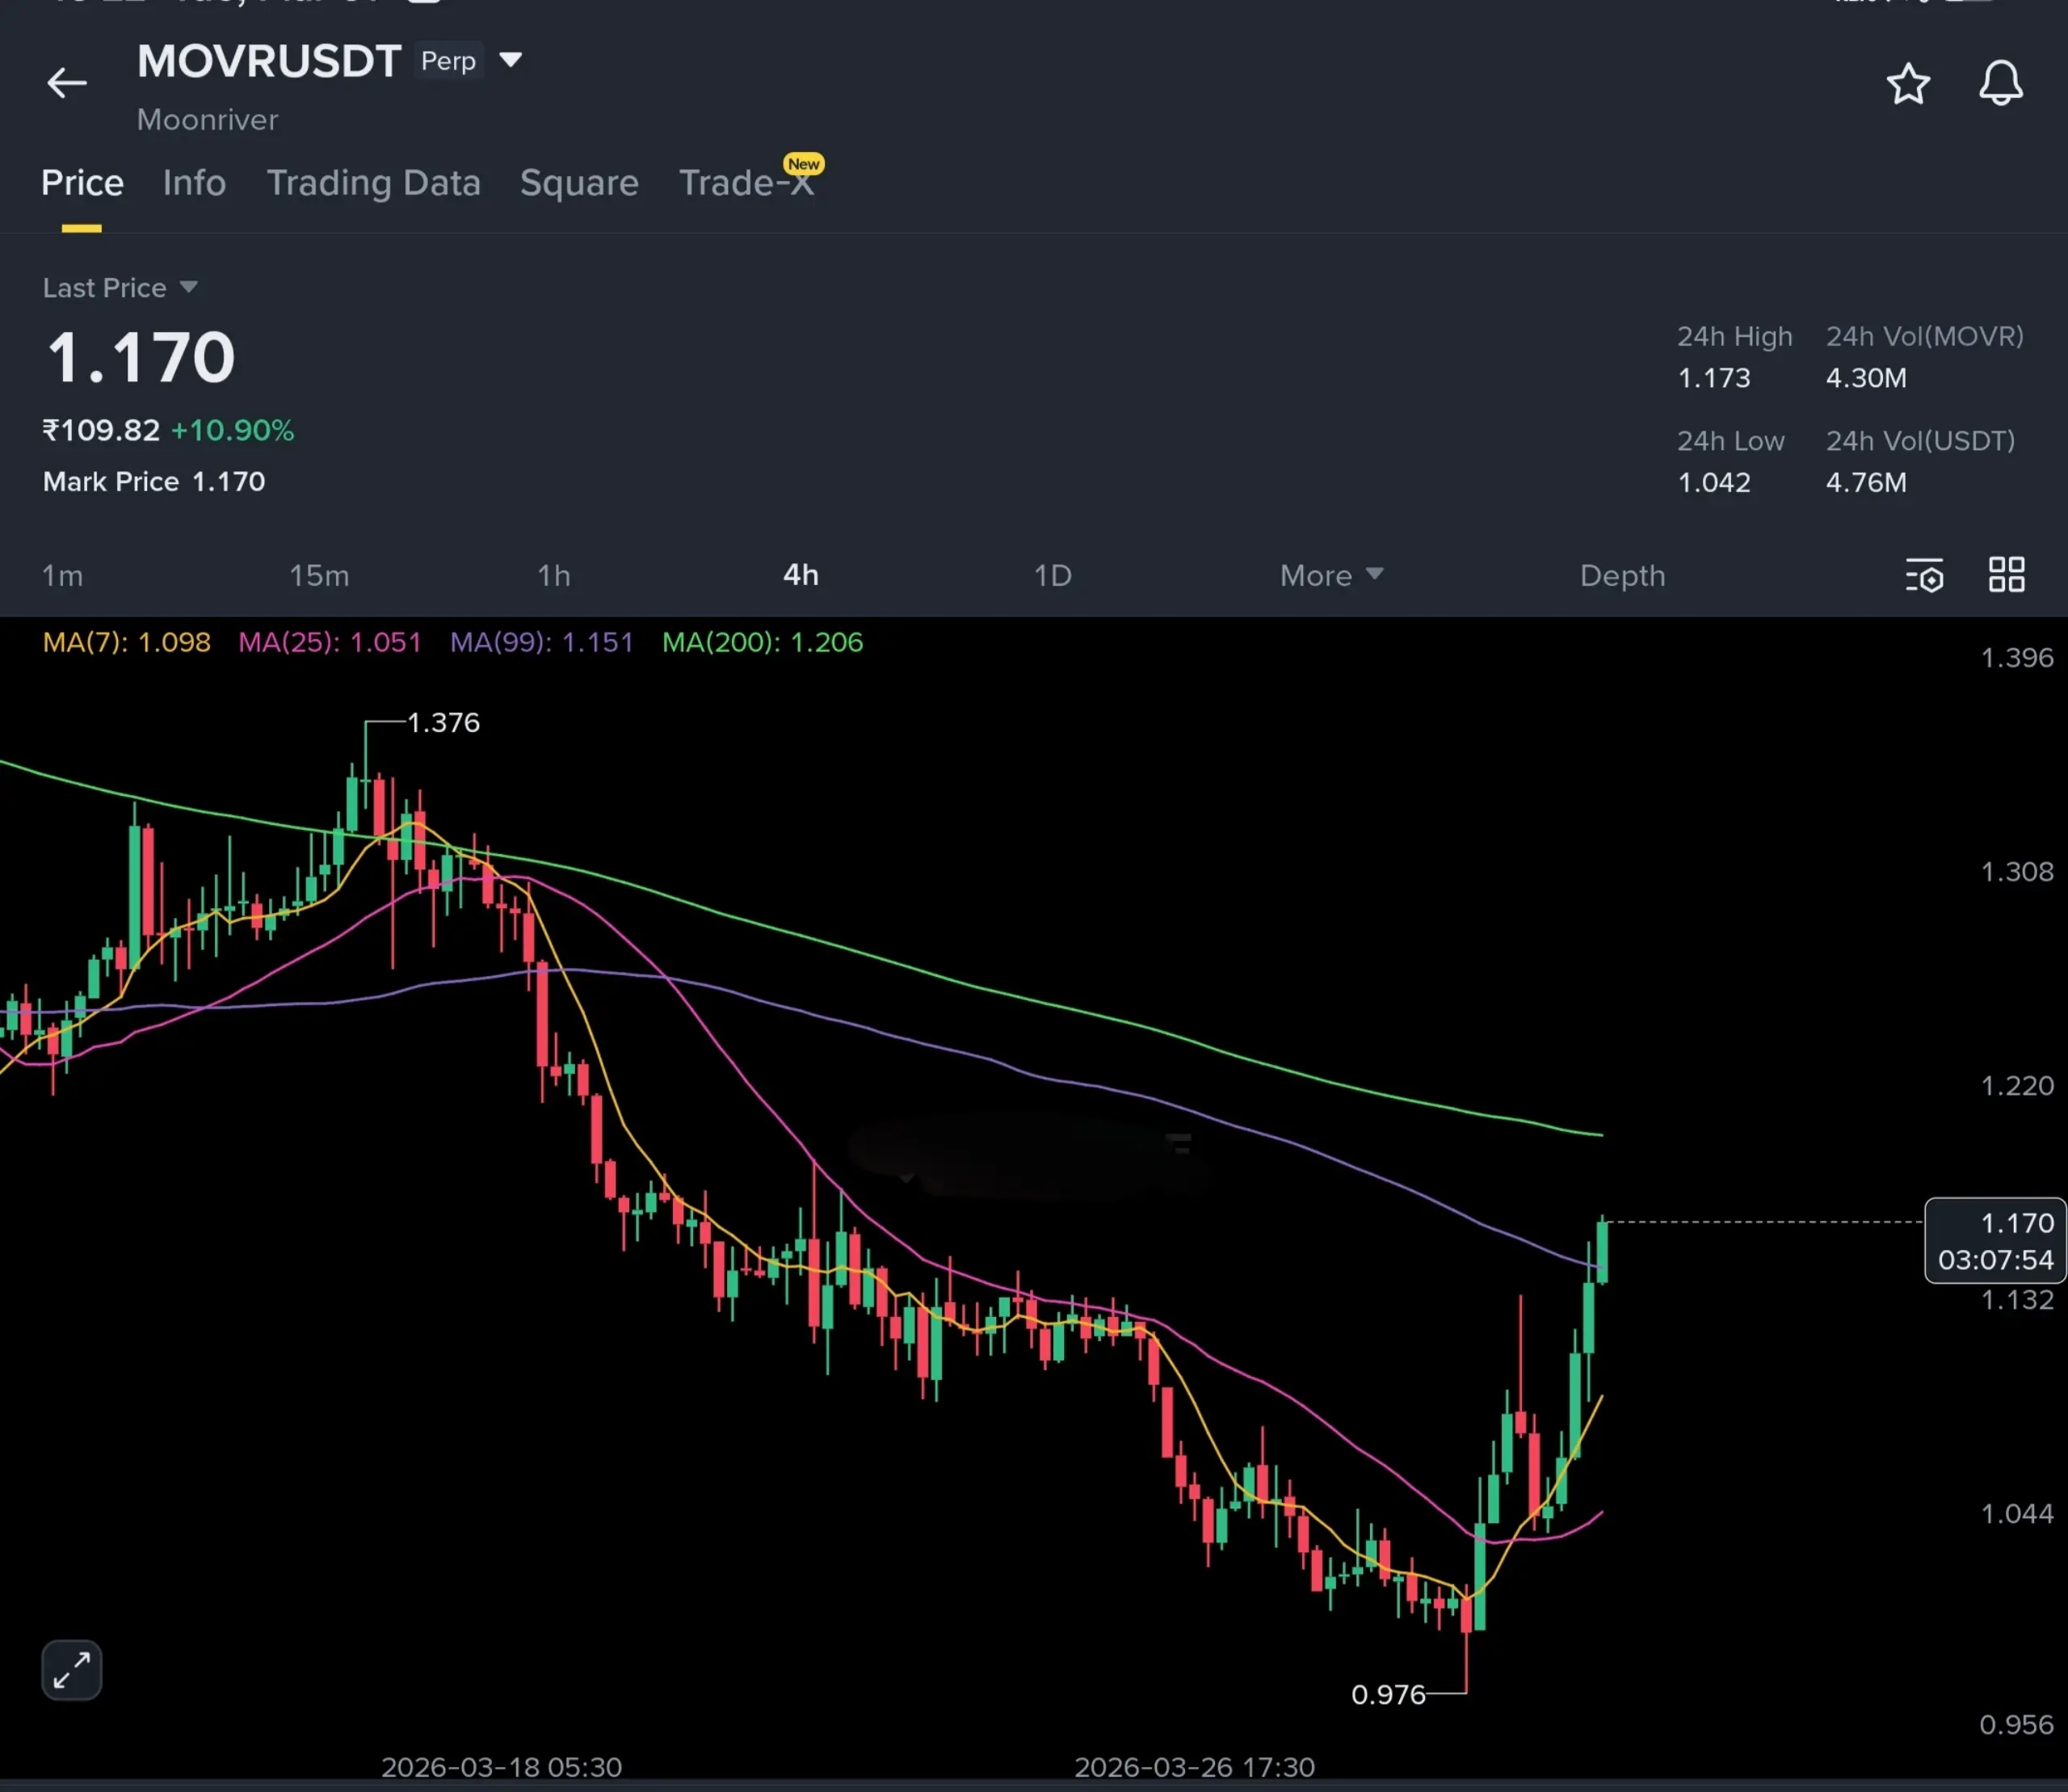Expand the More timeframes dropdown
The width and height of the screenshot is (2068, 1792).
[1331, 576]
